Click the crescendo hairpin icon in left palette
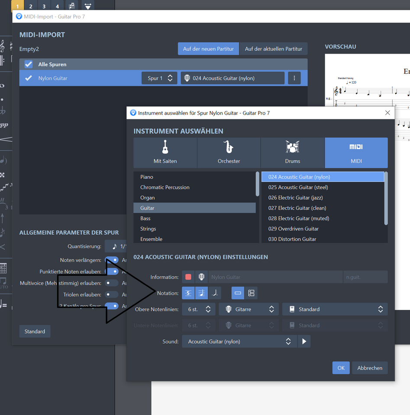Viewport: 410px width, 415px height. [x=6, y=139]
